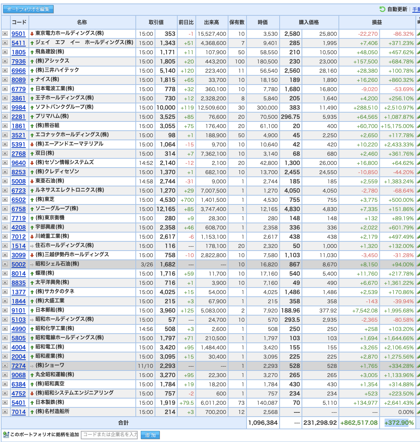Click the 前日比 column header
The width and height of the screenshot is (420, 442).
coord(186,22)
